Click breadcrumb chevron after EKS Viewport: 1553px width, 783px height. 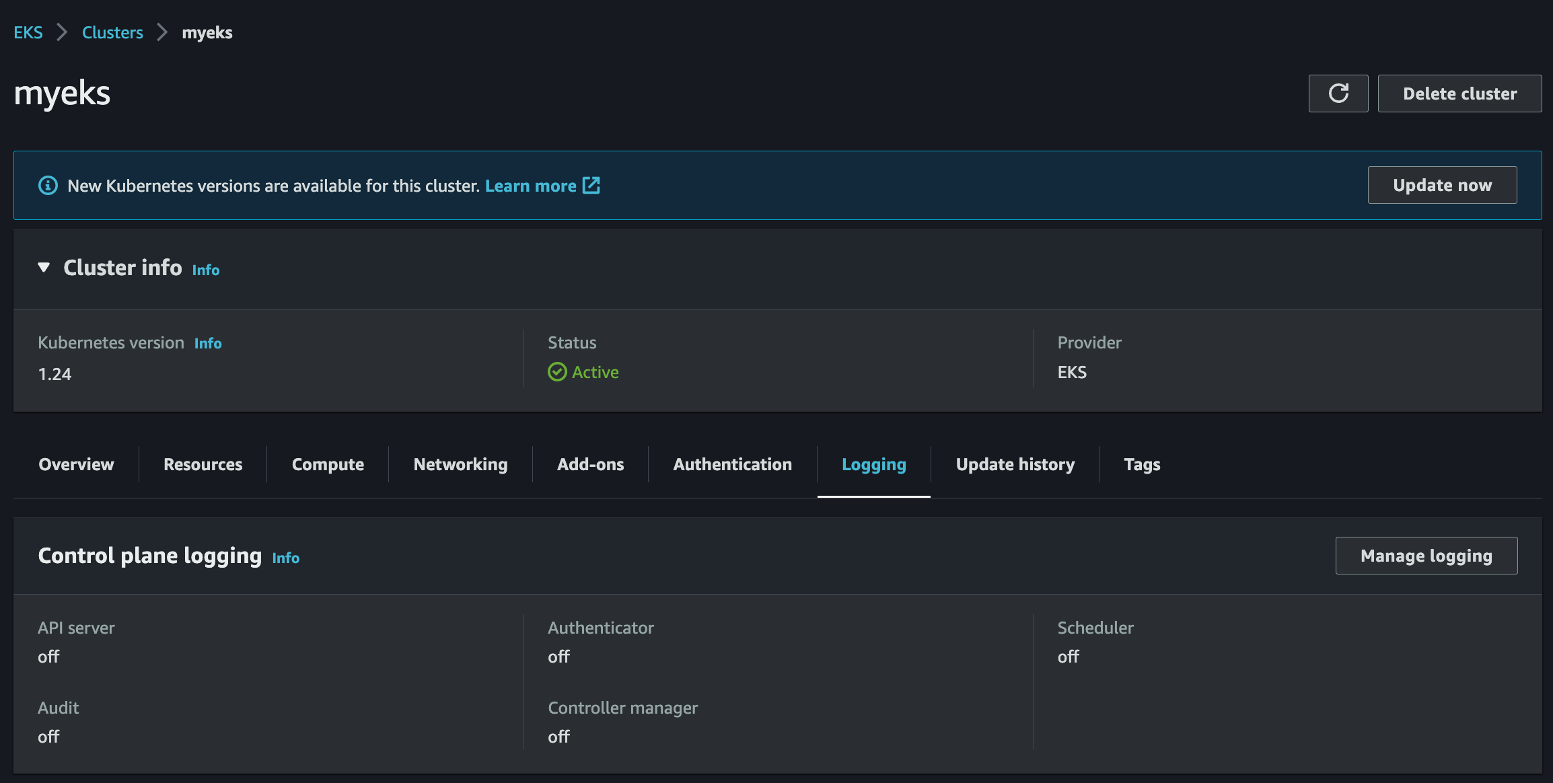click(62, 32)
